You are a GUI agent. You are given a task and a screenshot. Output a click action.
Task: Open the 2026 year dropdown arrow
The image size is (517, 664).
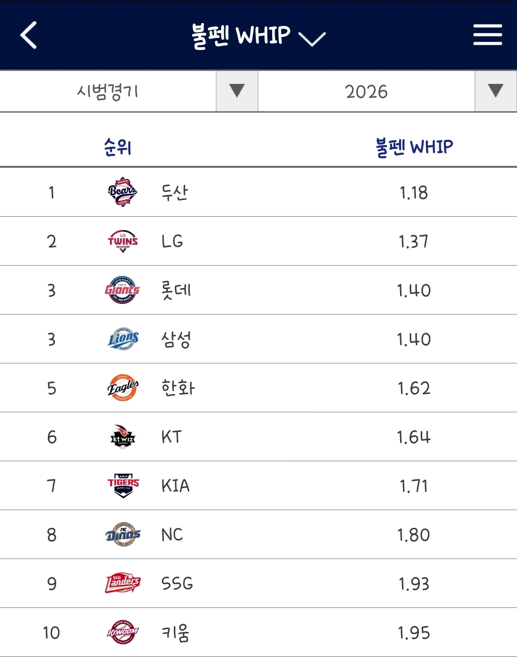[x=495, y=91]
